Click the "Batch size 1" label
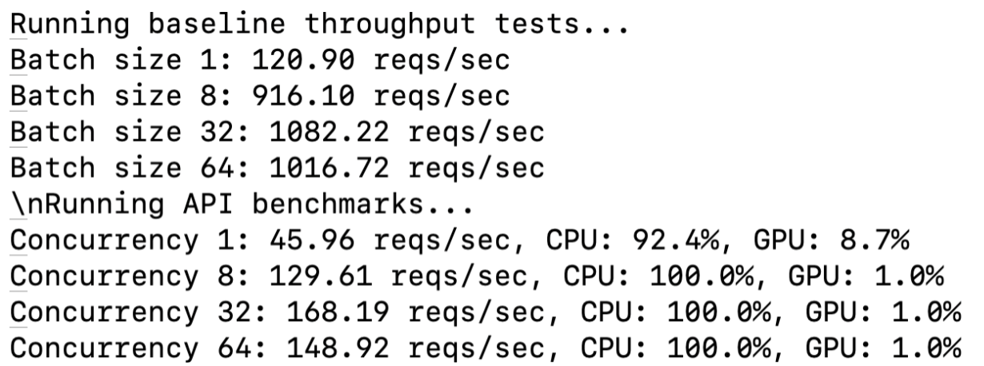 [x=112, y=59]
